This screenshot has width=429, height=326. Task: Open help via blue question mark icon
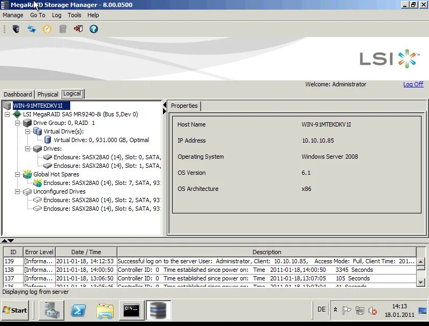tap(94, 29)
